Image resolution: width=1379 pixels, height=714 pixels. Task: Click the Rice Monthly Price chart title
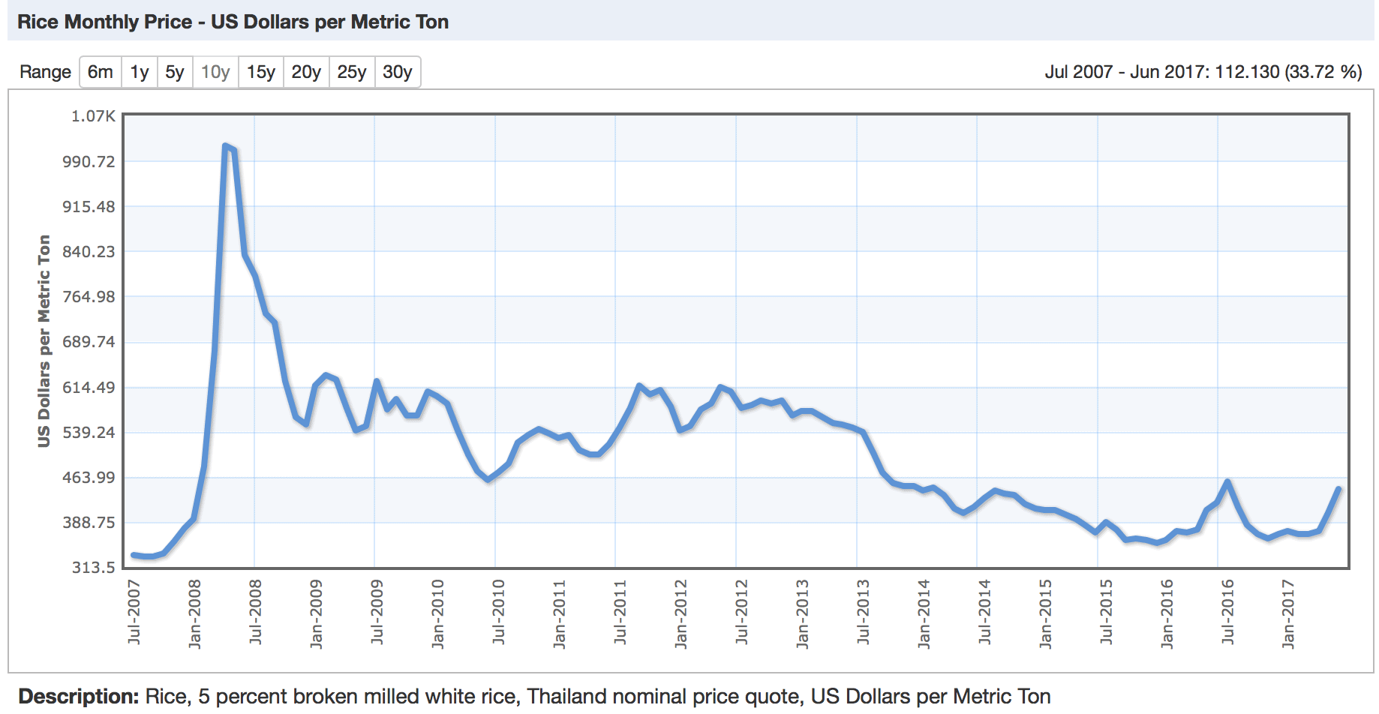233,22
